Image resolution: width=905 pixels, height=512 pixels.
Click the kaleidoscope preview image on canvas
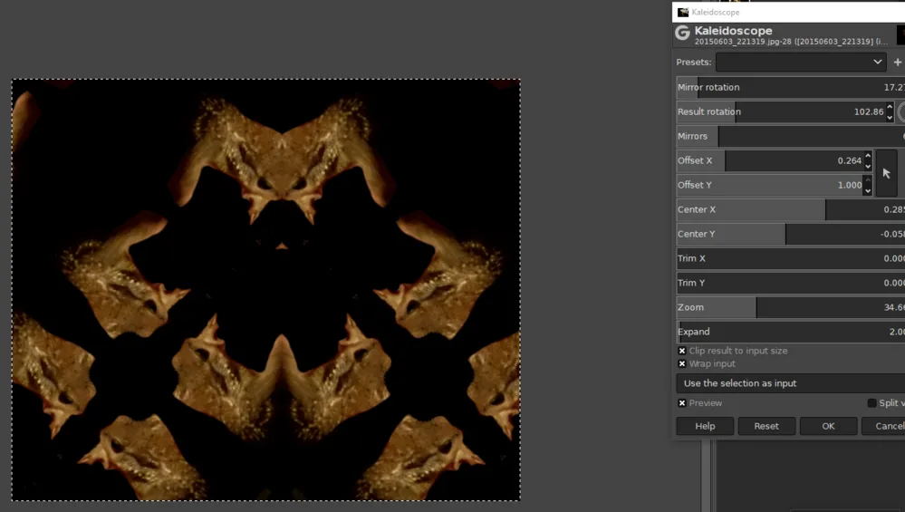point(266,290)
